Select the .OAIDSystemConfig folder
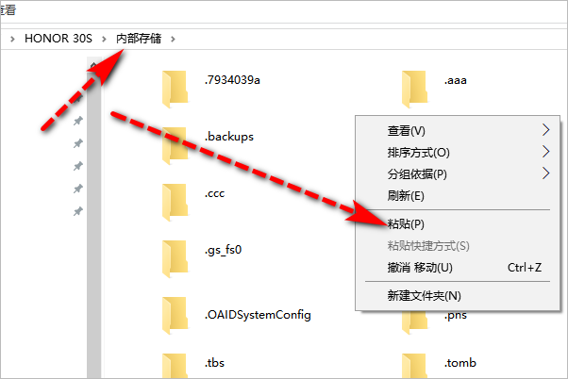The height and width of the screenshot is (379, 568). [237, 315]
